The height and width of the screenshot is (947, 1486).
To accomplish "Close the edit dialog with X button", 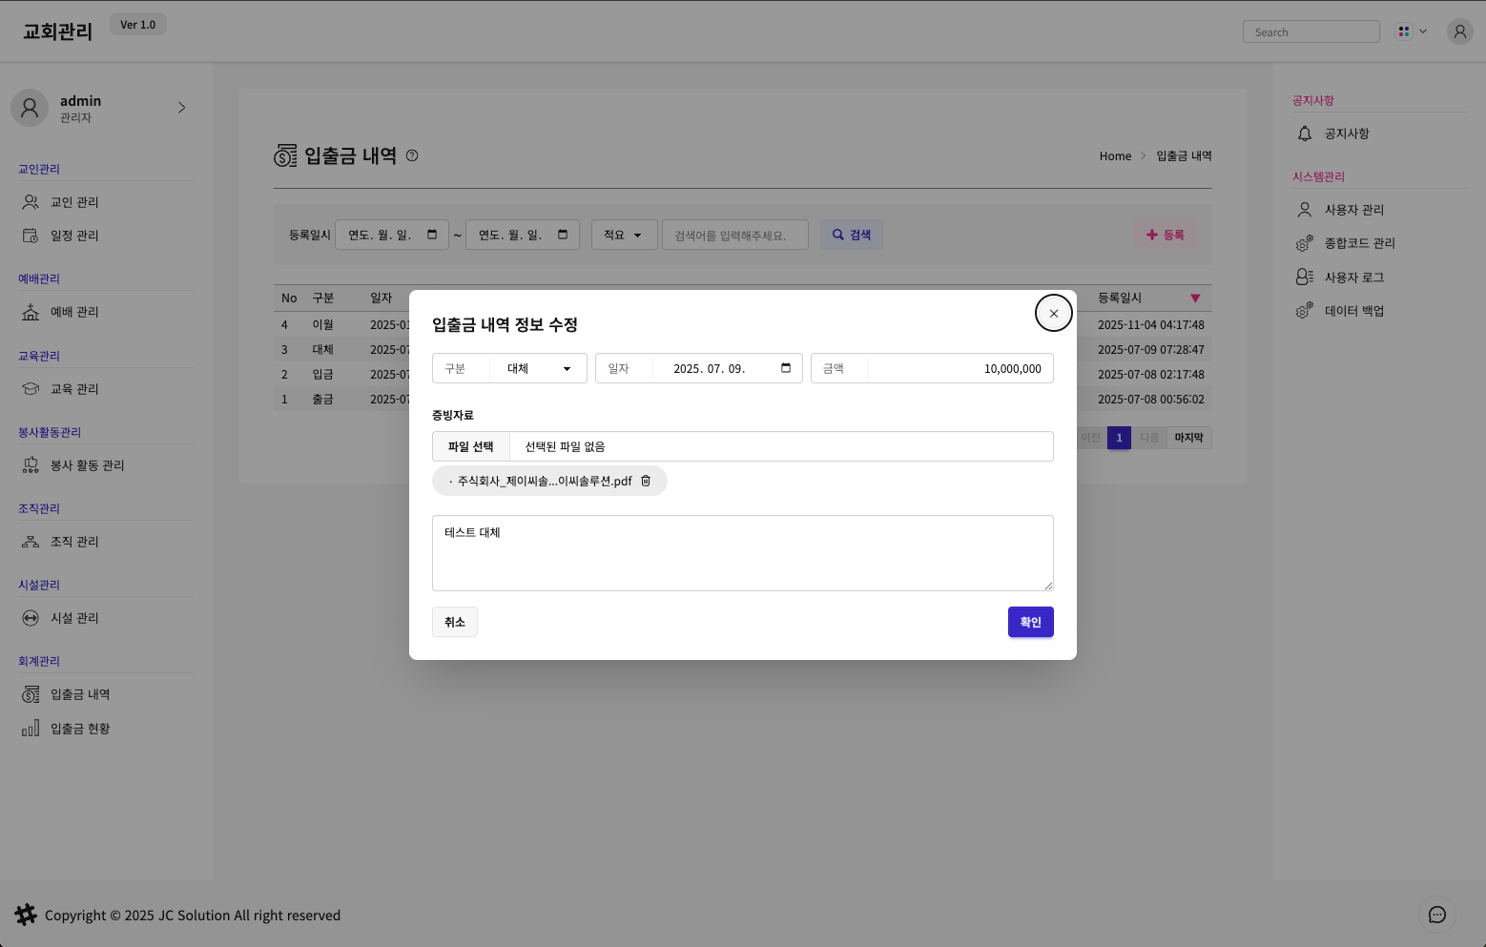I will (1053, 313).
